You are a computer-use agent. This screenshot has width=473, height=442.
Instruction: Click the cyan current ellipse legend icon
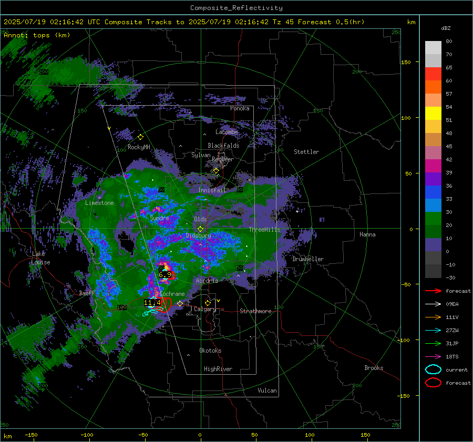coord(433,369)
